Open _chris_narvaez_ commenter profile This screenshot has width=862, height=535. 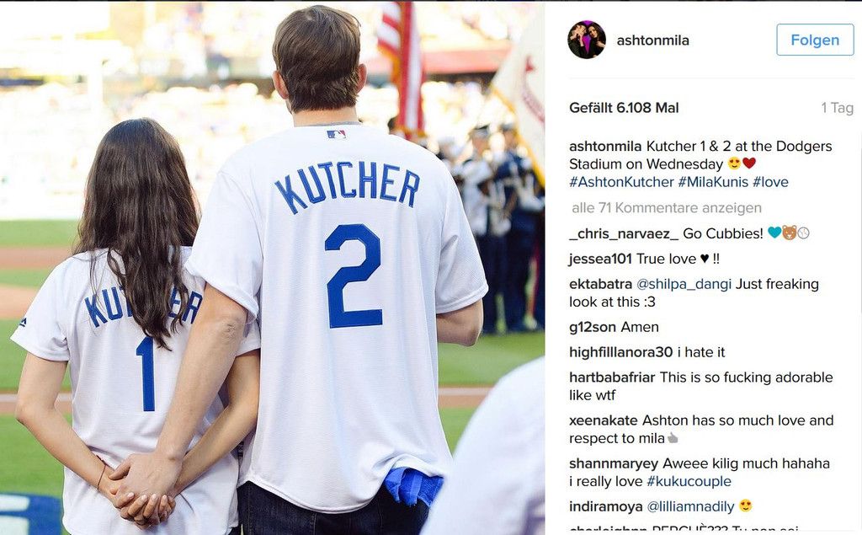(624, 233)
